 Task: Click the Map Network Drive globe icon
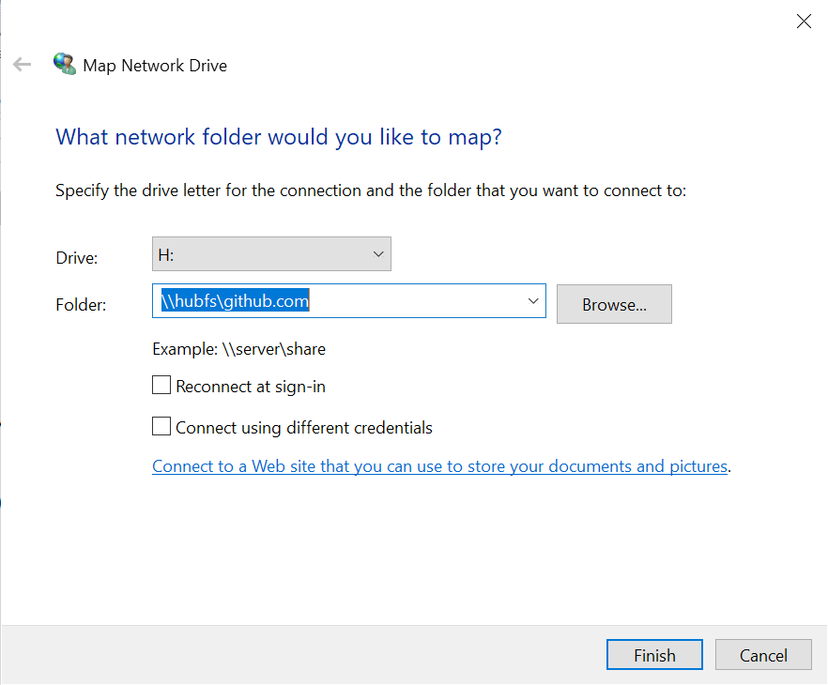(x=65, y=65)
